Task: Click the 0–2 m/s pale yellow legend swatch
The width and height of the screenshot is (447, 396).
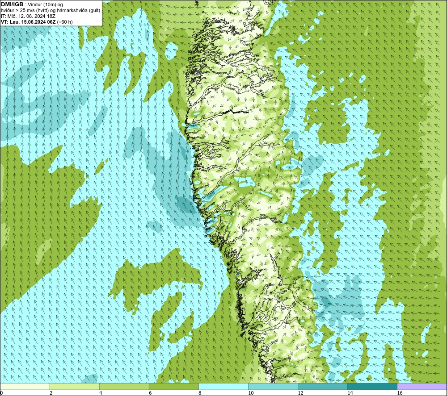Action: 25,386
